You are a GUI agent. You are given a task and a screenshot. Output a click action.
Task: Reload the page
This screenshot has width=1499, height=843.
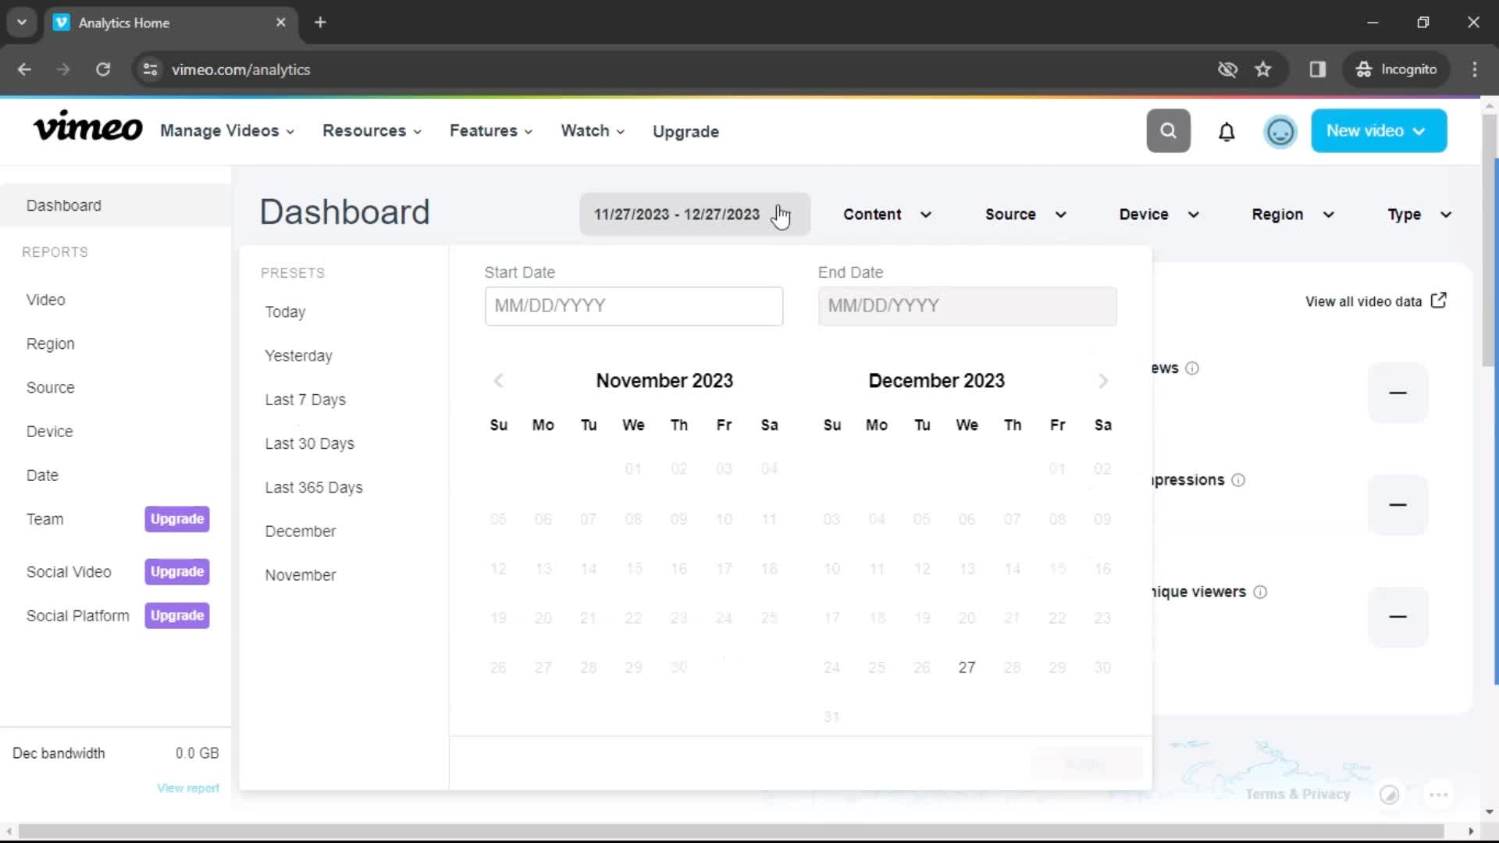[103, 69]
